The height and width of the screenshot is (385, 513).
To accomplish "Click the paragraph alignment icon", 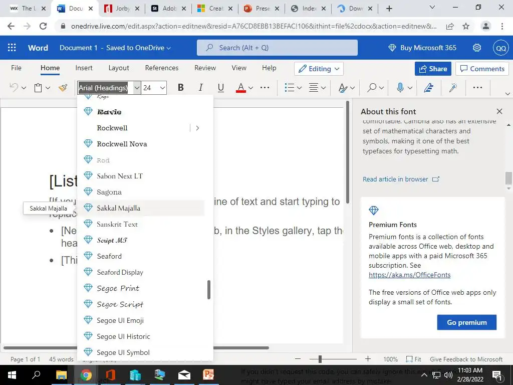I will coord(314,87).
